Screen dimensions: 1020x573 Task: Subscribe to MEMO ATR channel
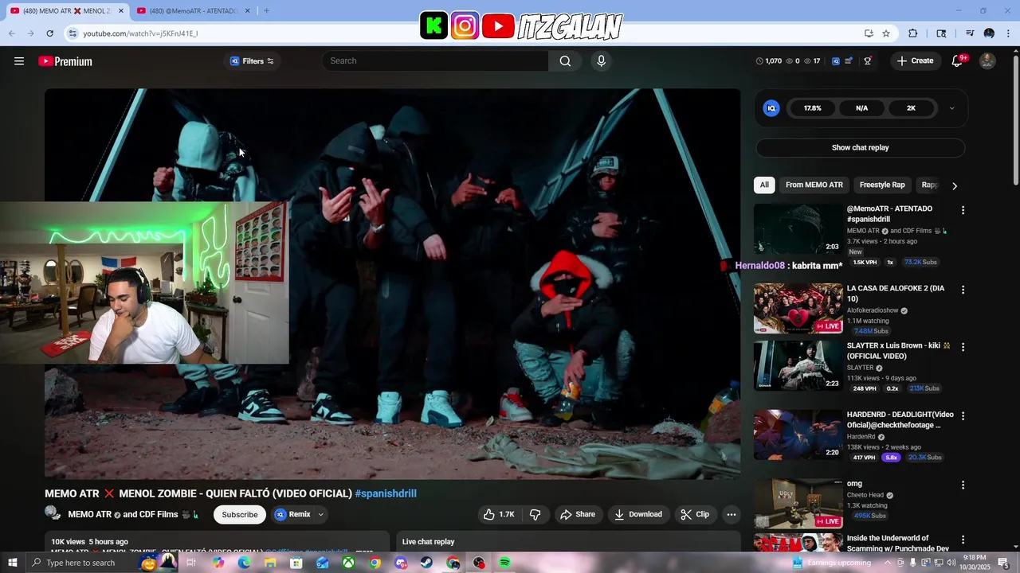tap(240, 514)
